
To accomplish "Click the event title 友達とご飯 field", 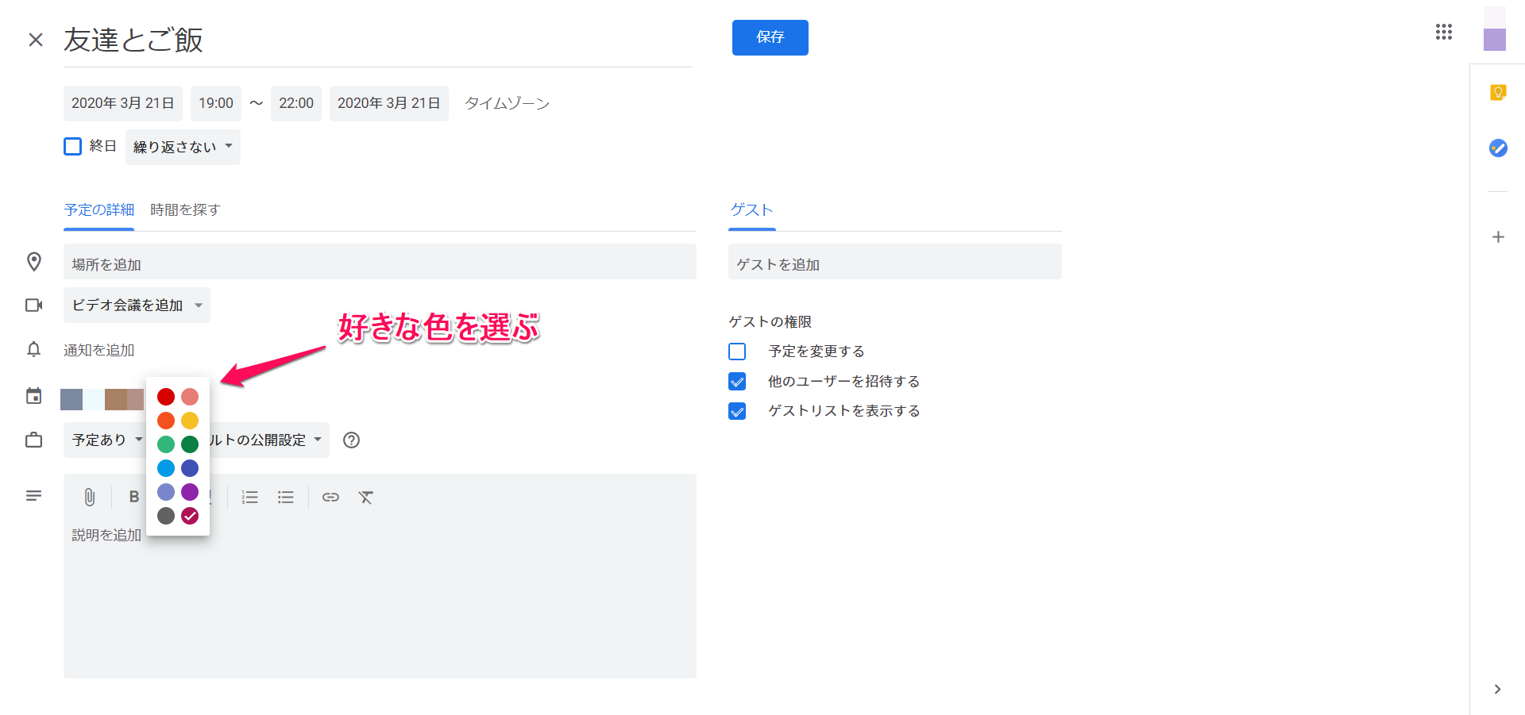I will coord(378,40).
